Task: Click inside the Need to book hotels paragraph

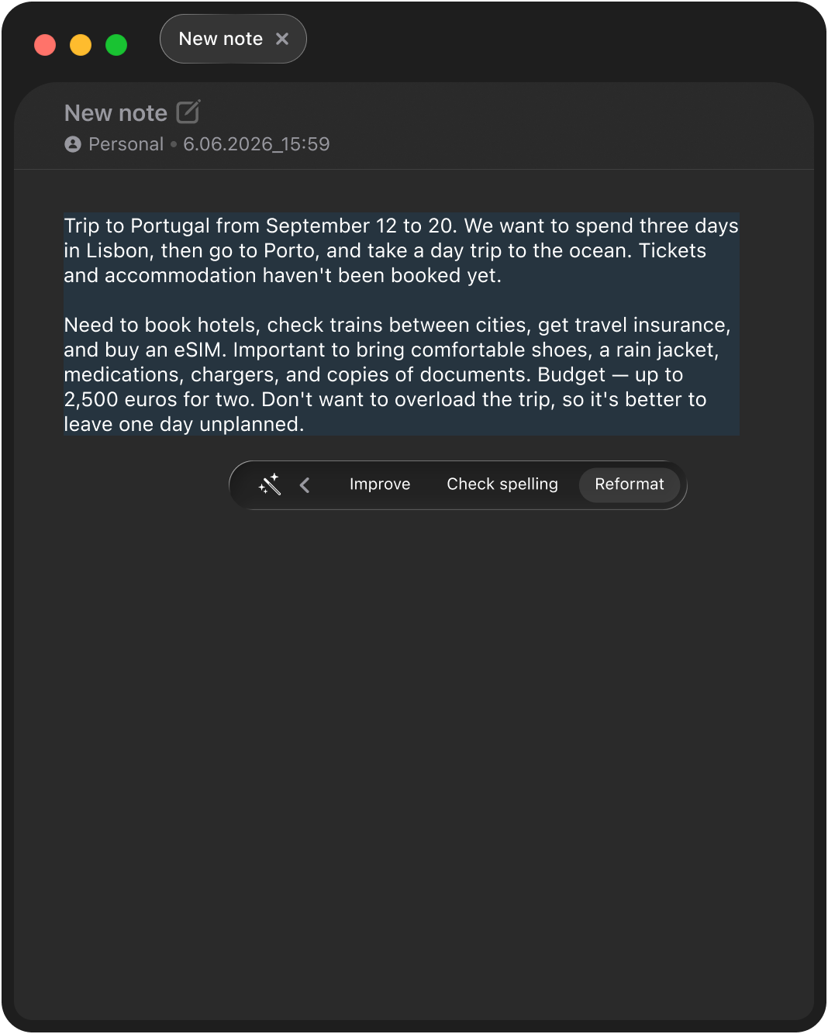Action: 401,374
